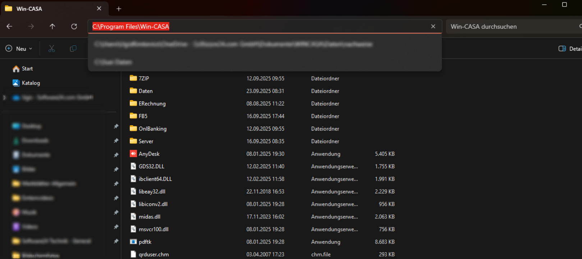This screenshot has width=582, height=259.
Task: Select the pdftk application icon
Action: (133, 242)
